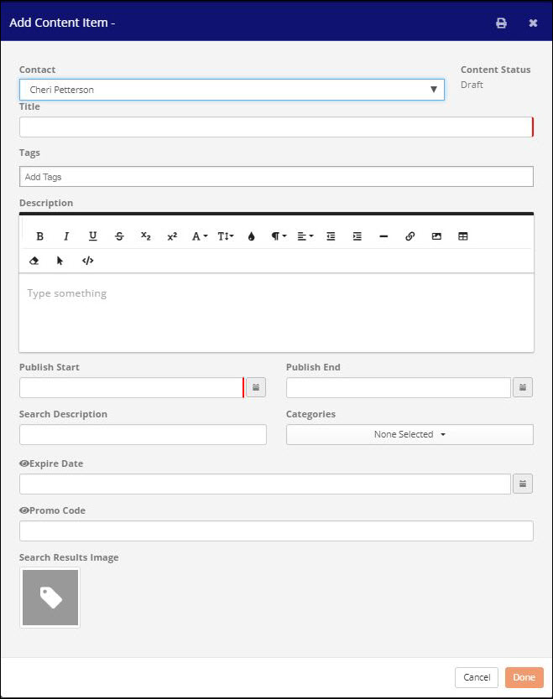
Task: Insert an image into the description
Action: pyautogui.click(x=436, y=236)
